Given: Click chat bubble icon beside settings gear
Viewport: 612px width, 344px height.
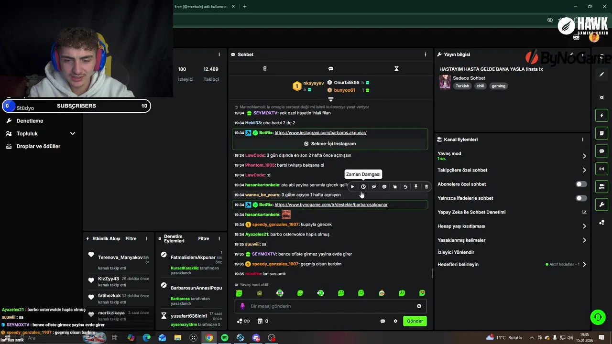Looking at the screenshot, I should (x=383, y=321).
